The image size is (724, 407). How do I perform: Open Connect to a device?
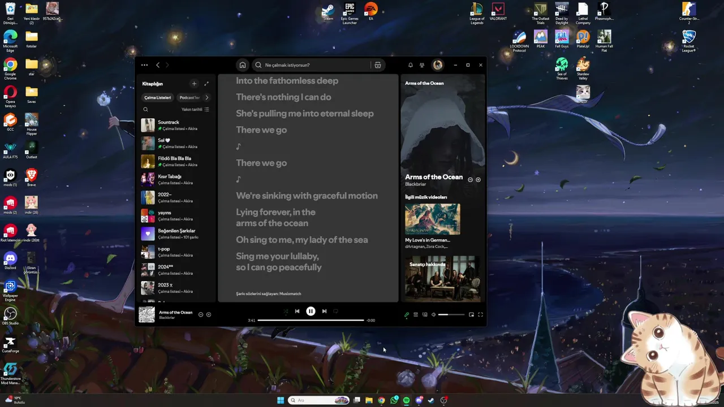click(x=425, y=315)
